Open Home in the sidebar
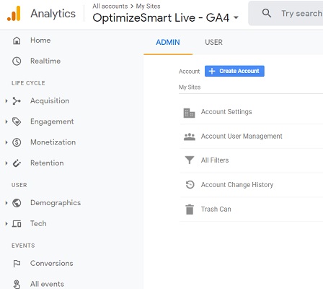The height and width of the screenshot is (289, 323). (x=40, y=40)
